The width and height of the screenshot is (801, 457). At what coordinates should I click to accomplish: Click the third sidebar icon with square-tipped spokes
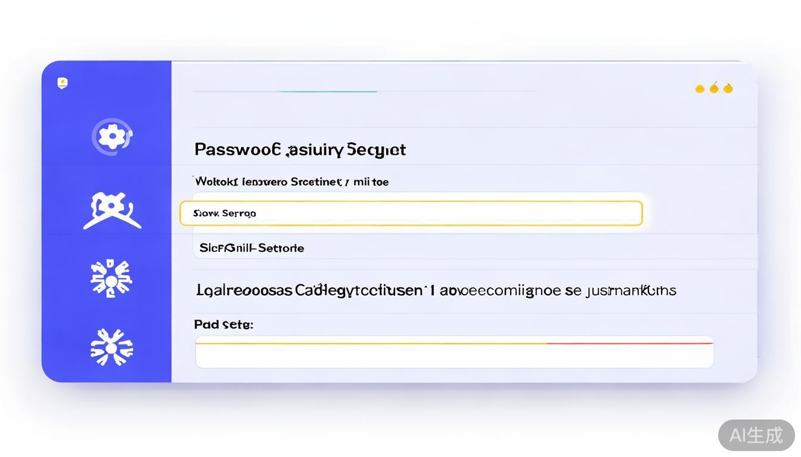click(x=111, y=278)
